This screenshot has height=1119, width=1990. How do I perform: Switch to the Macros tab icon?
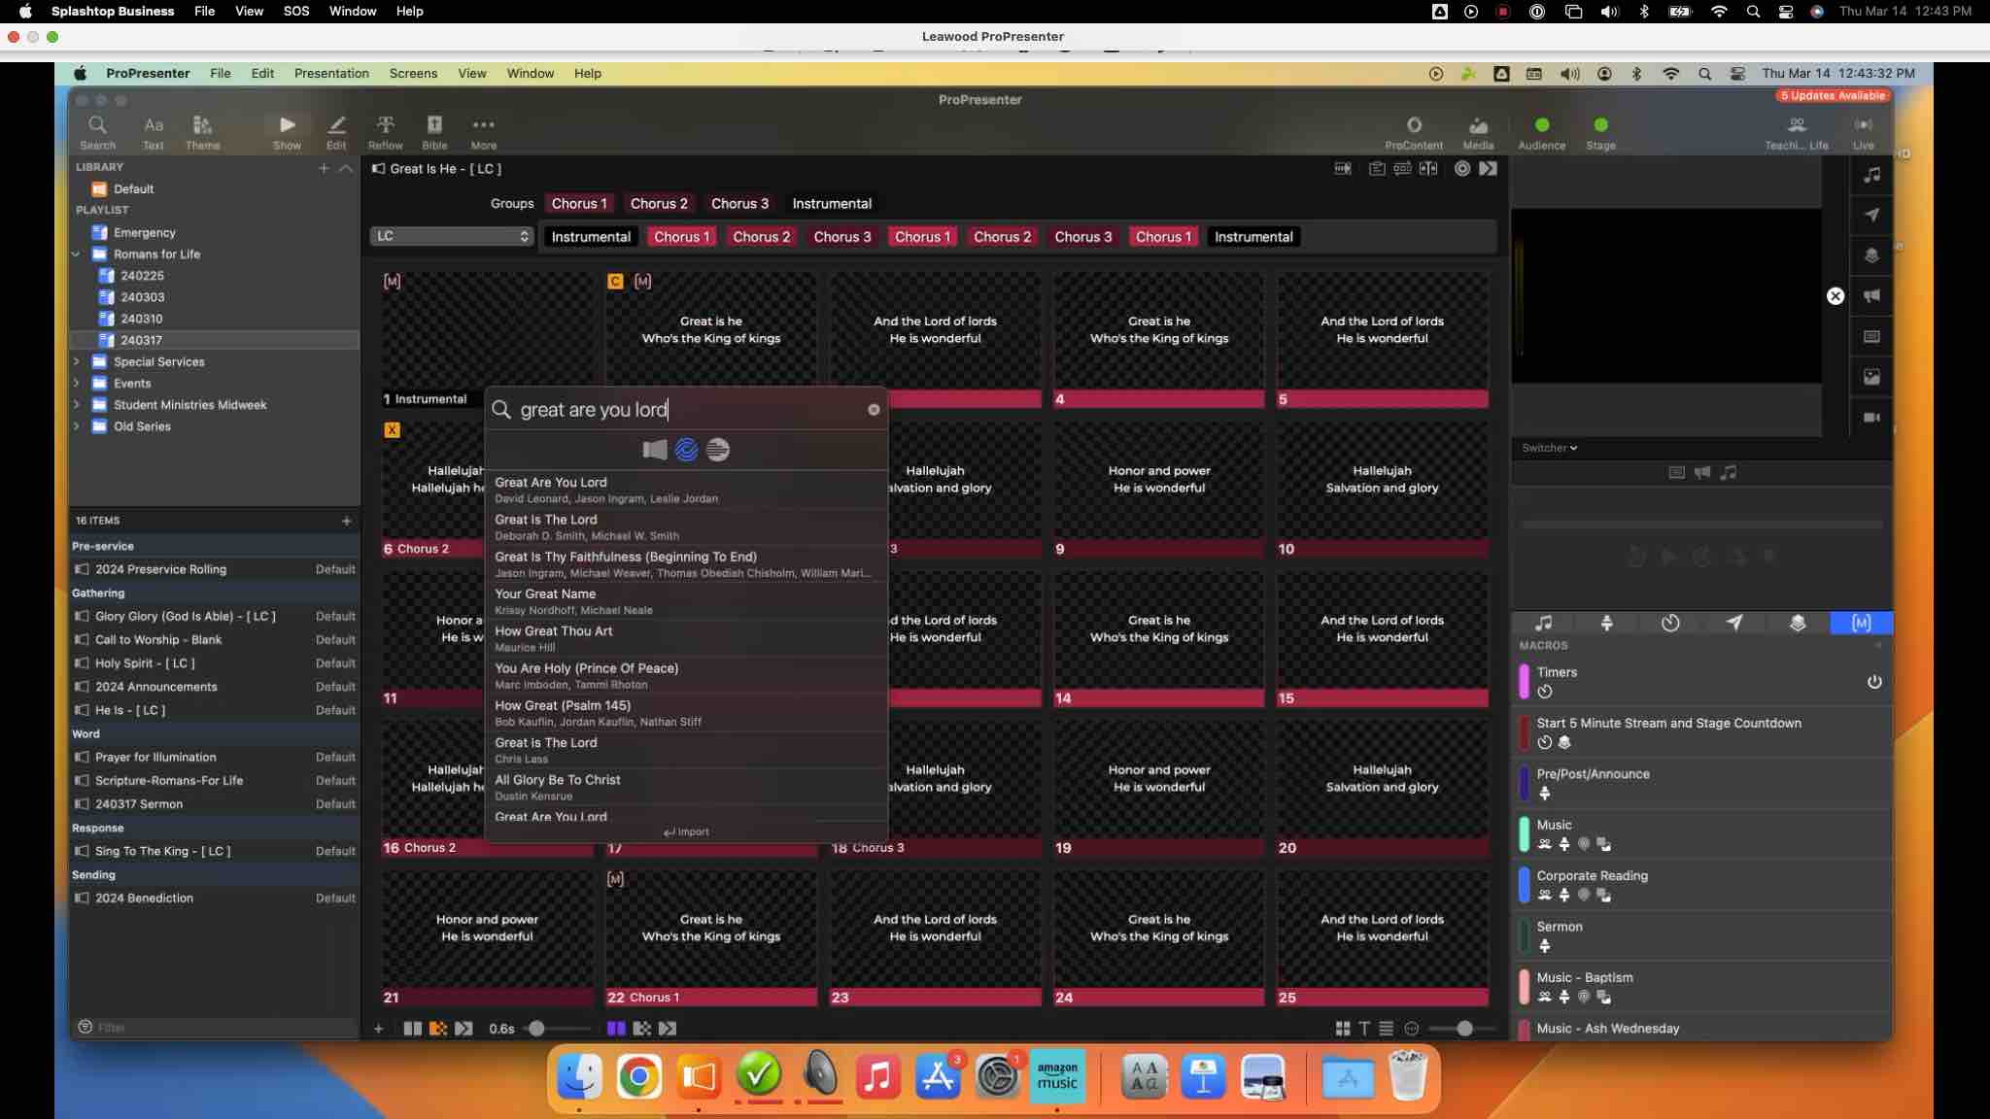1860,623
